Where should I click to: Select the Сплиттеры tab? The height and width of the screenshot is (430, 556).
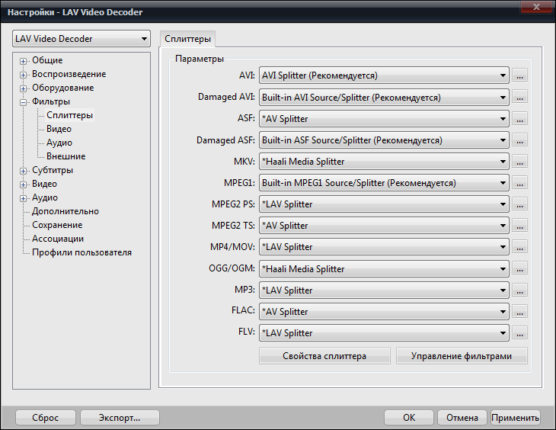[187, 39]
